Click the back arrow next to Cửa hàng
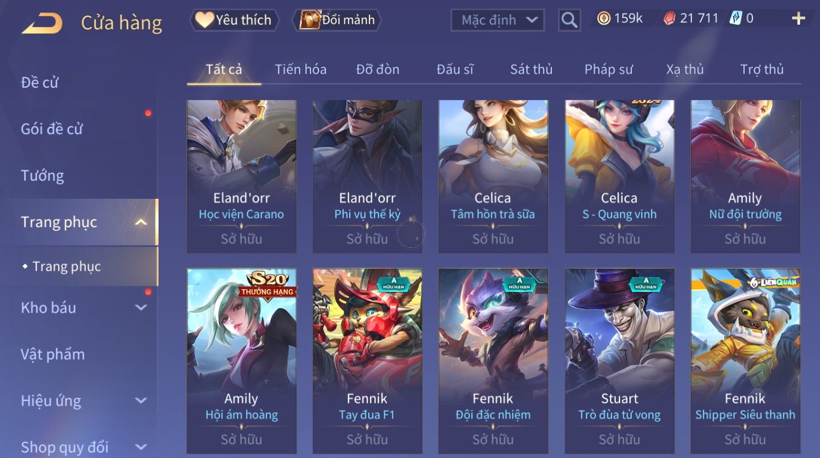 [42, 23]
